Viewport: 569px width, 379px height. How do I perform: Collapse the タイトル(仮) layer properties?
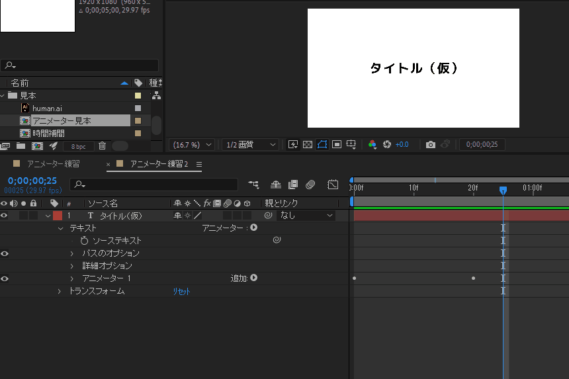tap(48, 216)
